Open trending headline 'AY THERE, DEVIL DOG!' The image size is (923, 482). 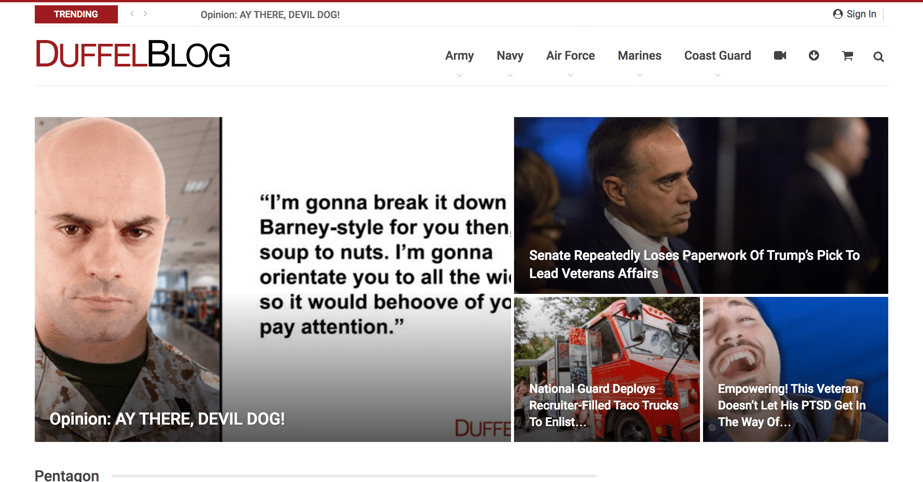[x=270, y=15]
